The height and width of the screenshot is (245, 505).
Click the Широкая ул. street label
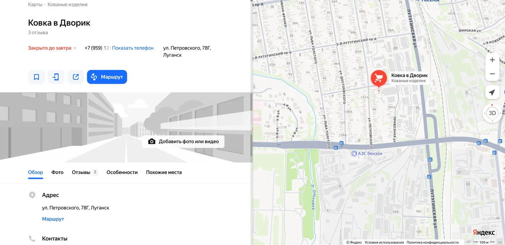[470, 31]
